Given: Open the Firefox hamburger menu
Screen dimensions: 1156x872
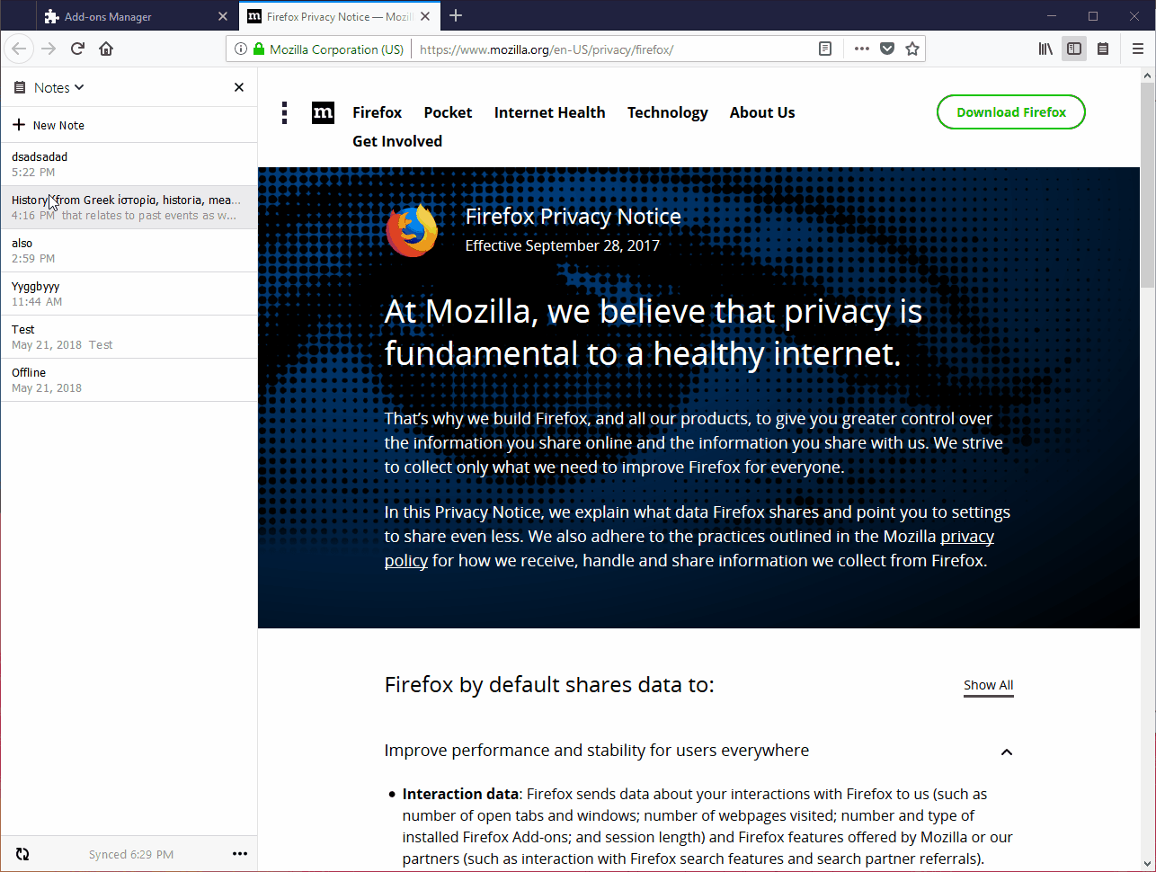Looking at the screenshot, I should pos(1138,49).
